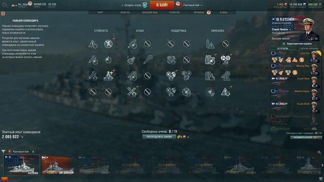
Task: Expand the arrow next to РАСПРЕДЕЛИТЬ ЗАНОВО cost
Action: pyautogui.click(x=188, y=137)
